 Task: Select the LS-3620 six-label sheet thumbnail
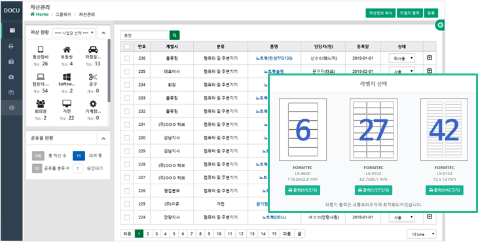coord(303,130)
